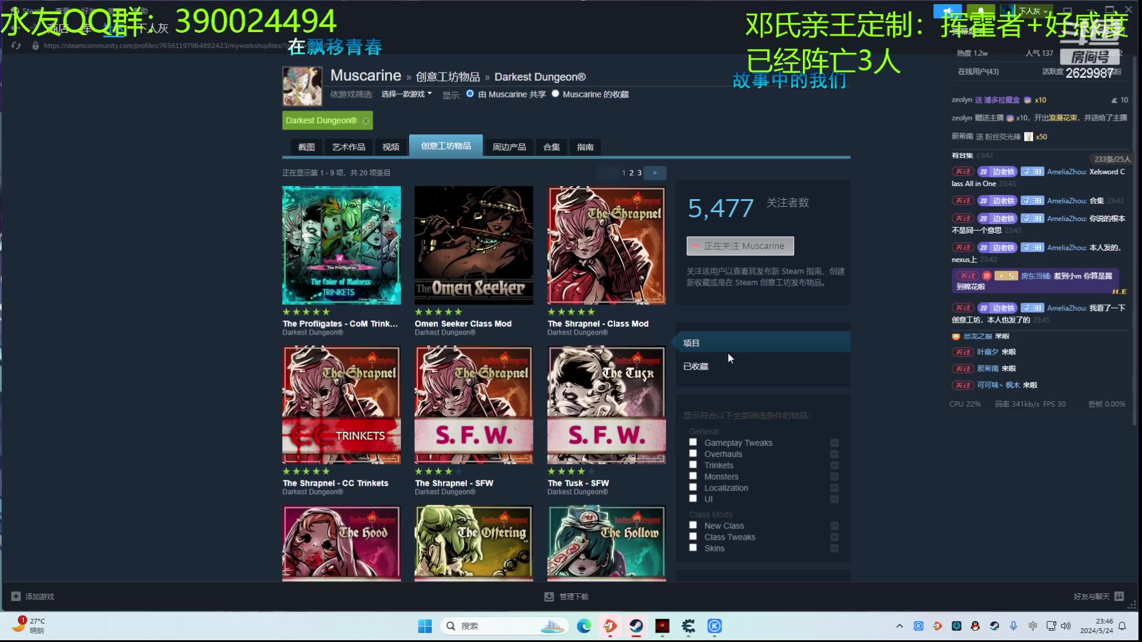Go to the next workshop page arrow
The width and height of the screenshot is (1142, 642).
click(x=655, y=173)
